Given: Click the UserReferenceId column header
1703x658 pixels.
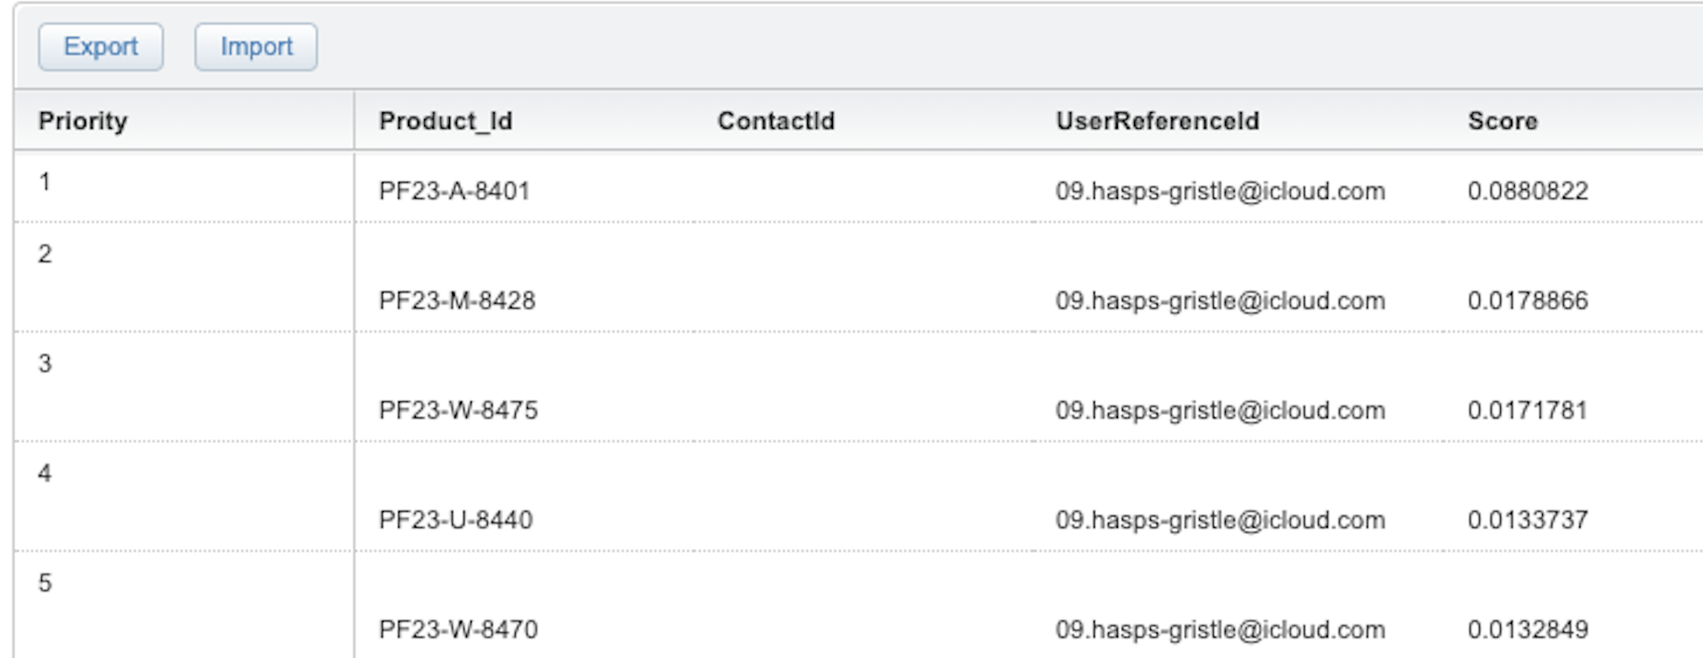Looking at the screenshot, I should point(1157,121).
